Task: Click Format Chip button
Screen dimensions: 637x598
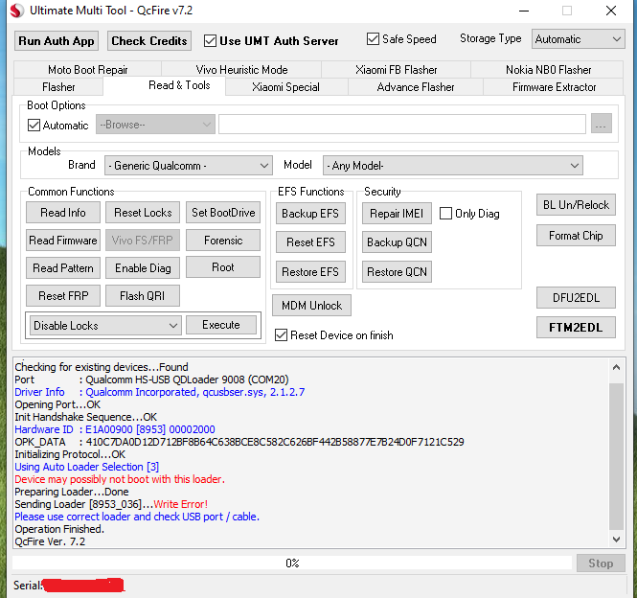Action: point(576,236)
